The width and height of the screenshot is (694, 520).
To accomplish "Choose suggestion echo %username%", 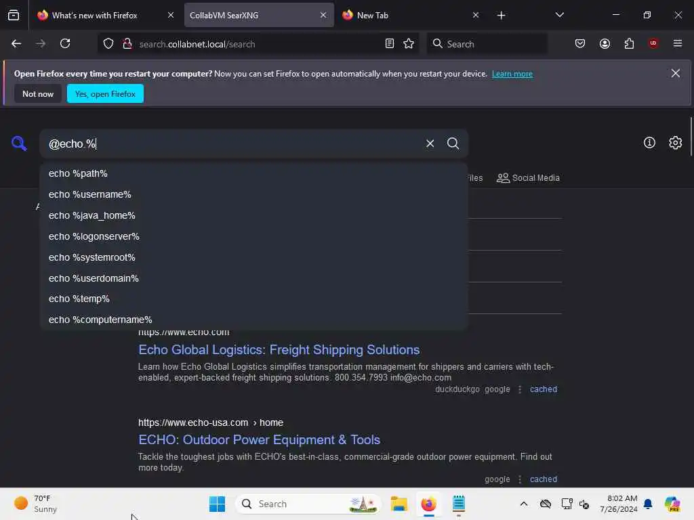I will point(254,194).
